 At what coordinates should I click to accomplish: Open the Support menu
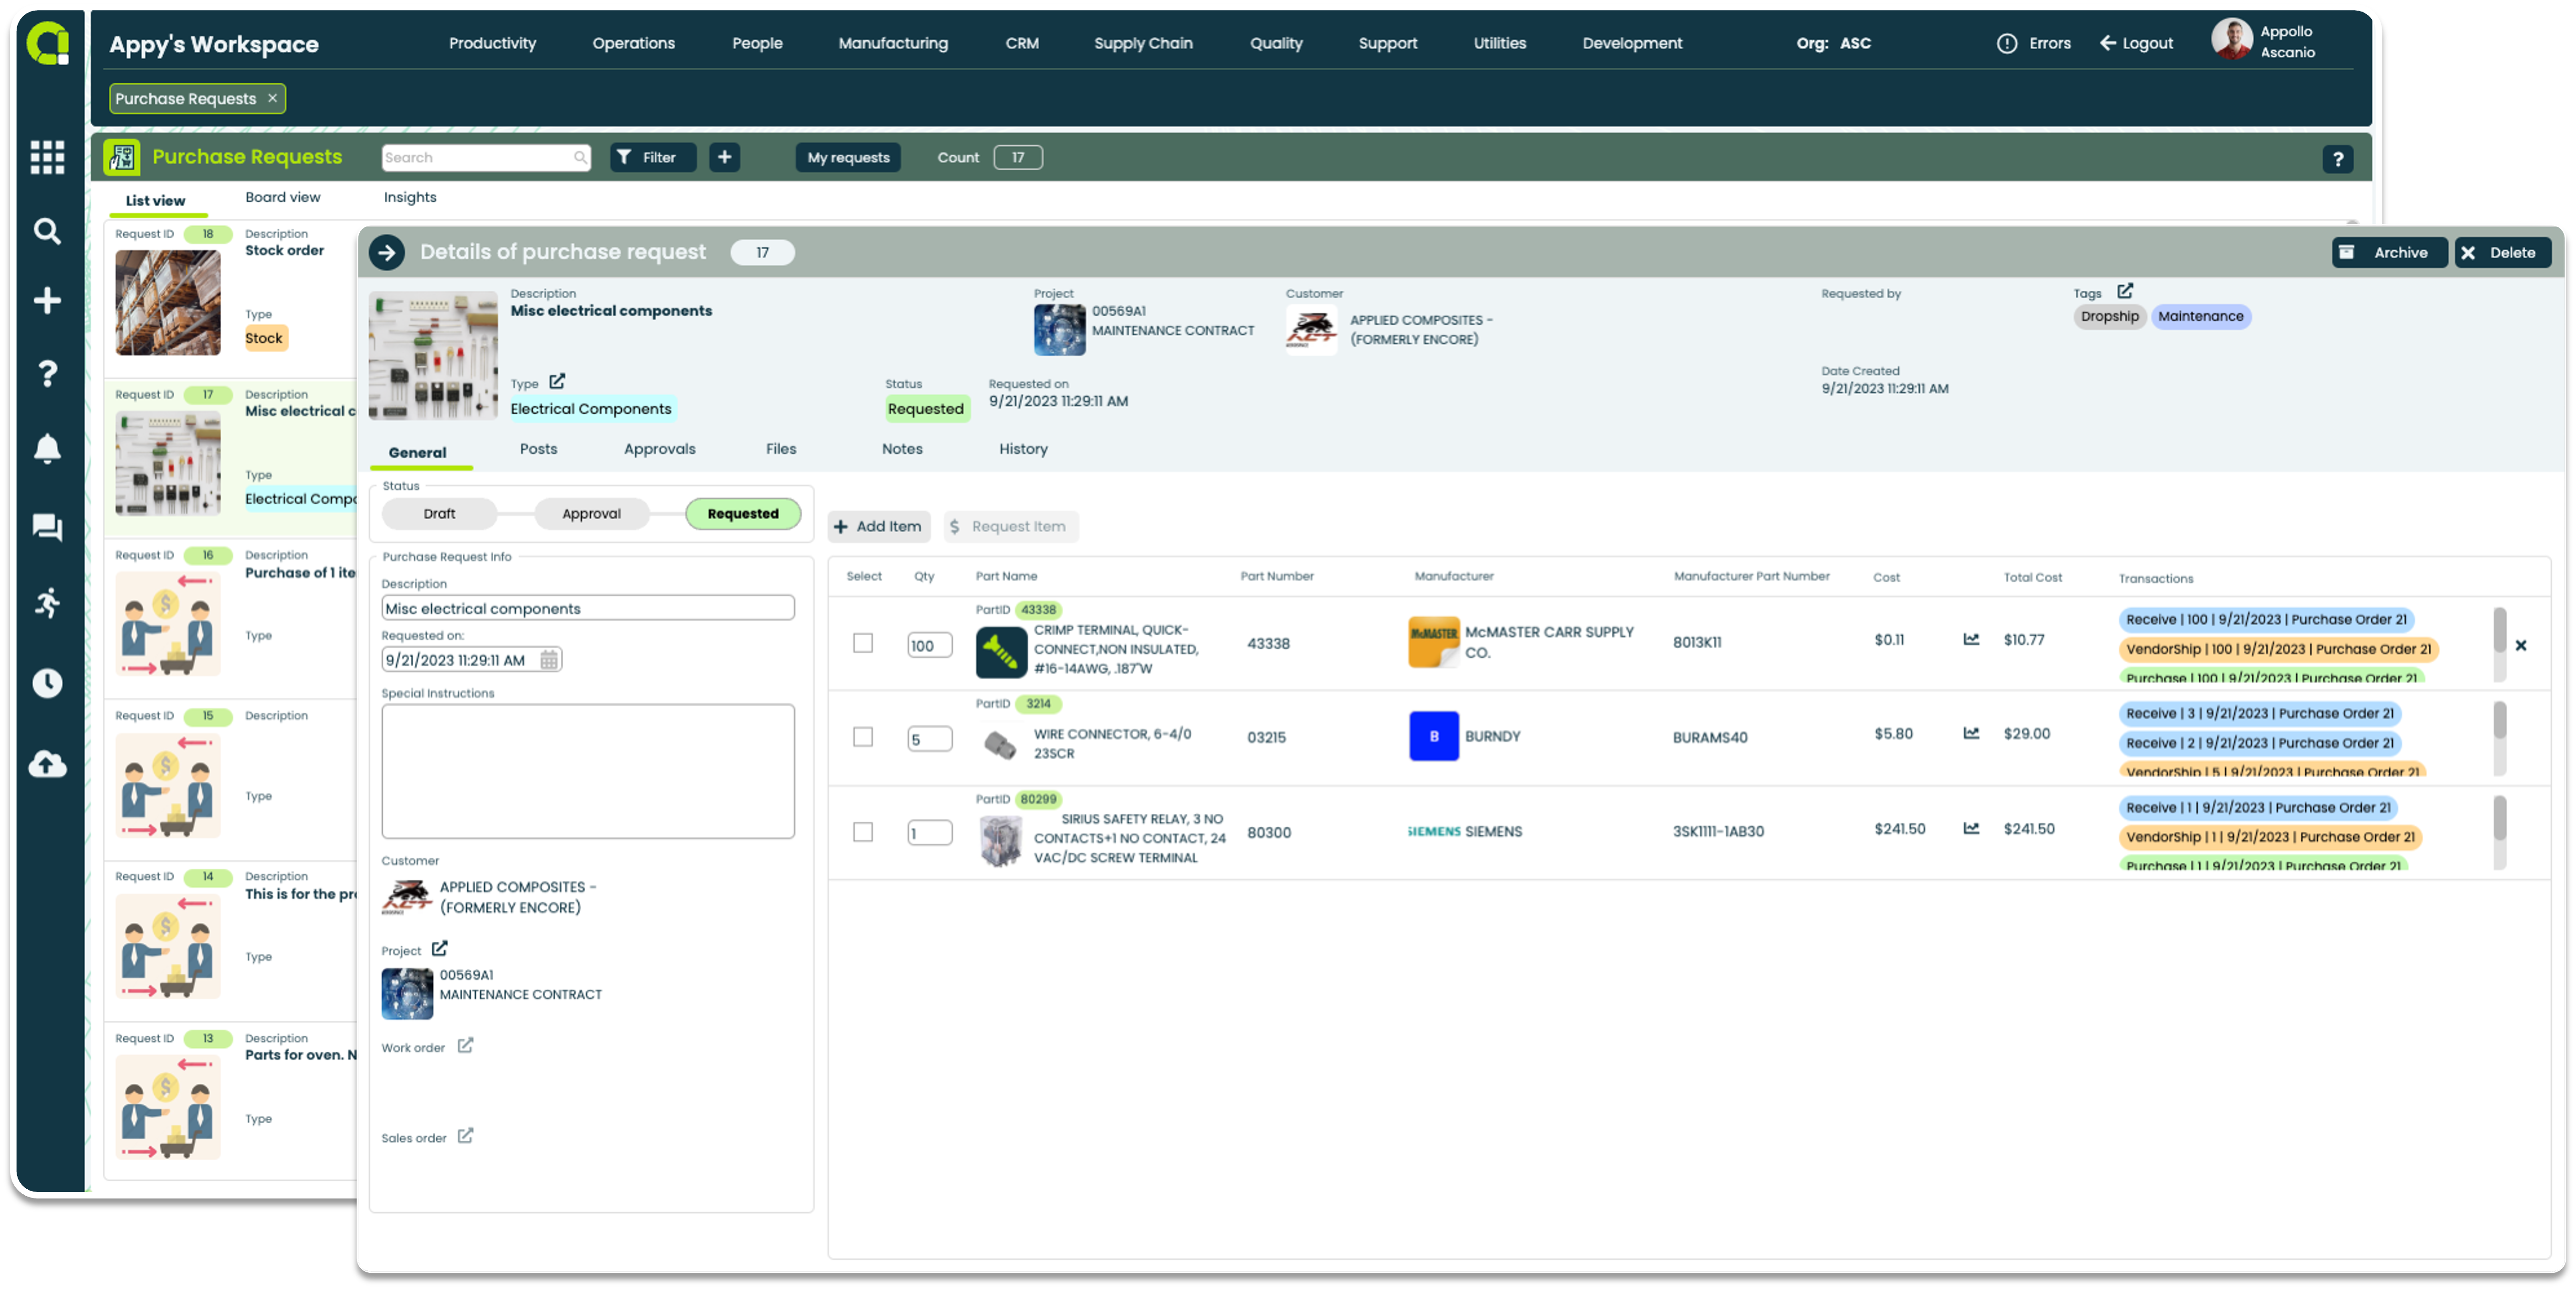pyautogui.click(x=1388, y=43)
